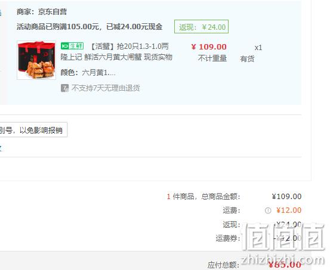Click the green 生鲜 fresh-food badge icon
The image size is (330, 270).
pos(72,46)
